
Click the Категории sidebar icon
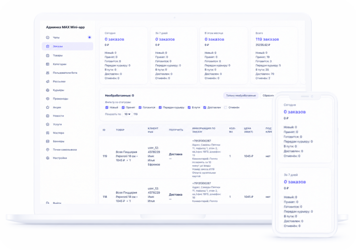[48, 64]
